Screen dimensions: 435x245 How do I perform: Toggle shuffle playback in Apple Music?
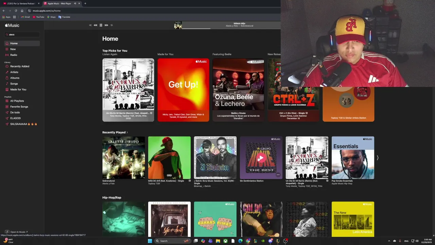point(90,25)
